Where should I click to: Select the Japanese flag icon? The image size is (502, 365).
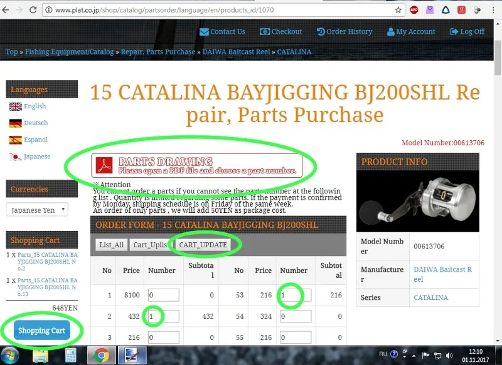[x=15, y=157]
